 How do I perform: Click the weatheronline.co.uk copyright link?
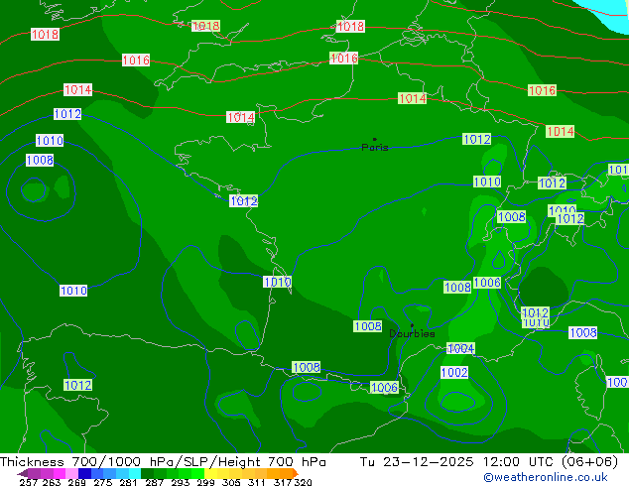tap(546, 477)
